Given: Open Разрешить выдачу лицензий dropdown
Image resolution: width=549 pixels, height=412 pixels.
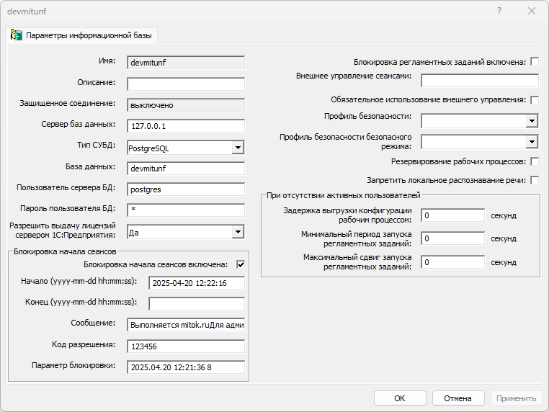Looking at the screenshot, I should pos(237,232).
